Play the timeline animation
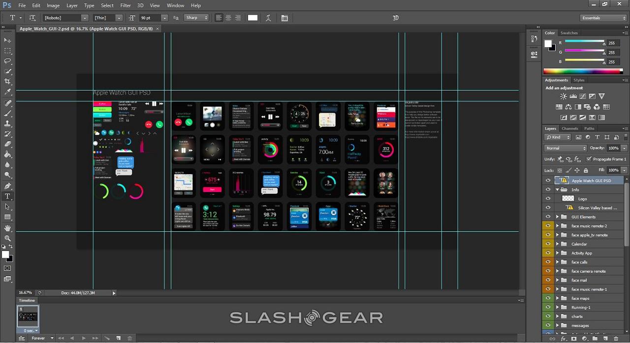The image size is (630, 343). pos(84,339)
